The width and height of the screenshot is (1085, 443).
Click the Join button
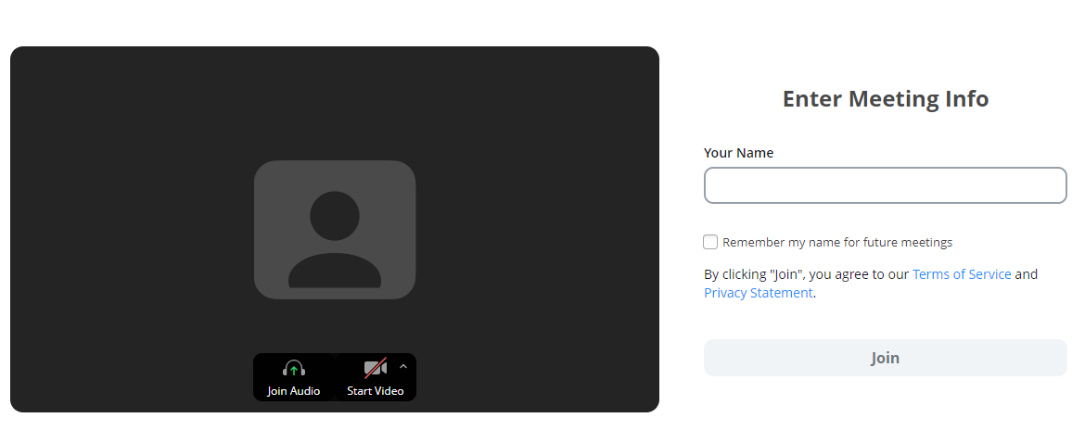tap(885, 358)
